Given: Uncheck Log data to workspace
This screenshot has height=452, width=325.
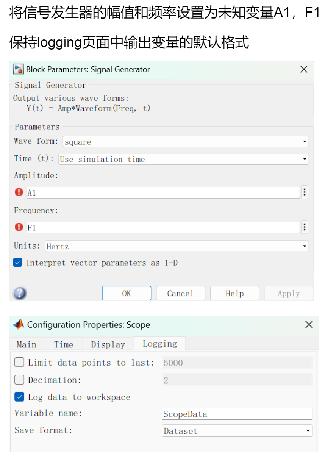Looking at the screenshot, I should pos(19,397).
